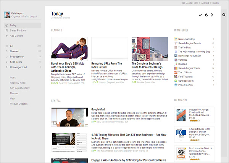This screenshot has width=229, height=163.
Task: Go to next page using right chevron
Action: click(212, 15)
